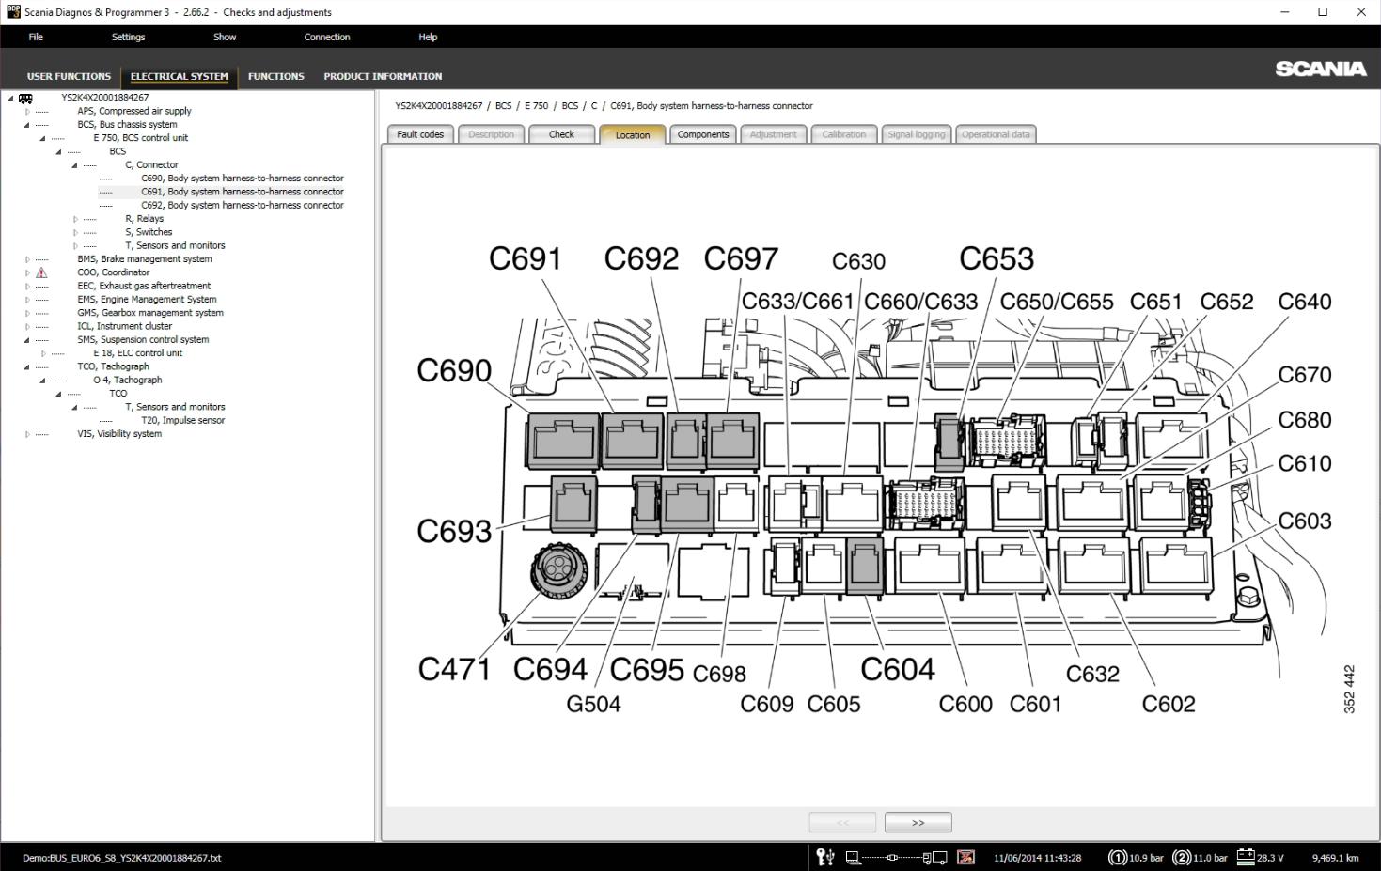Switch to the USER FUNCTIONS section
Image resolution: width=1381 pixels, height=871 pixels.
[69, 77]
